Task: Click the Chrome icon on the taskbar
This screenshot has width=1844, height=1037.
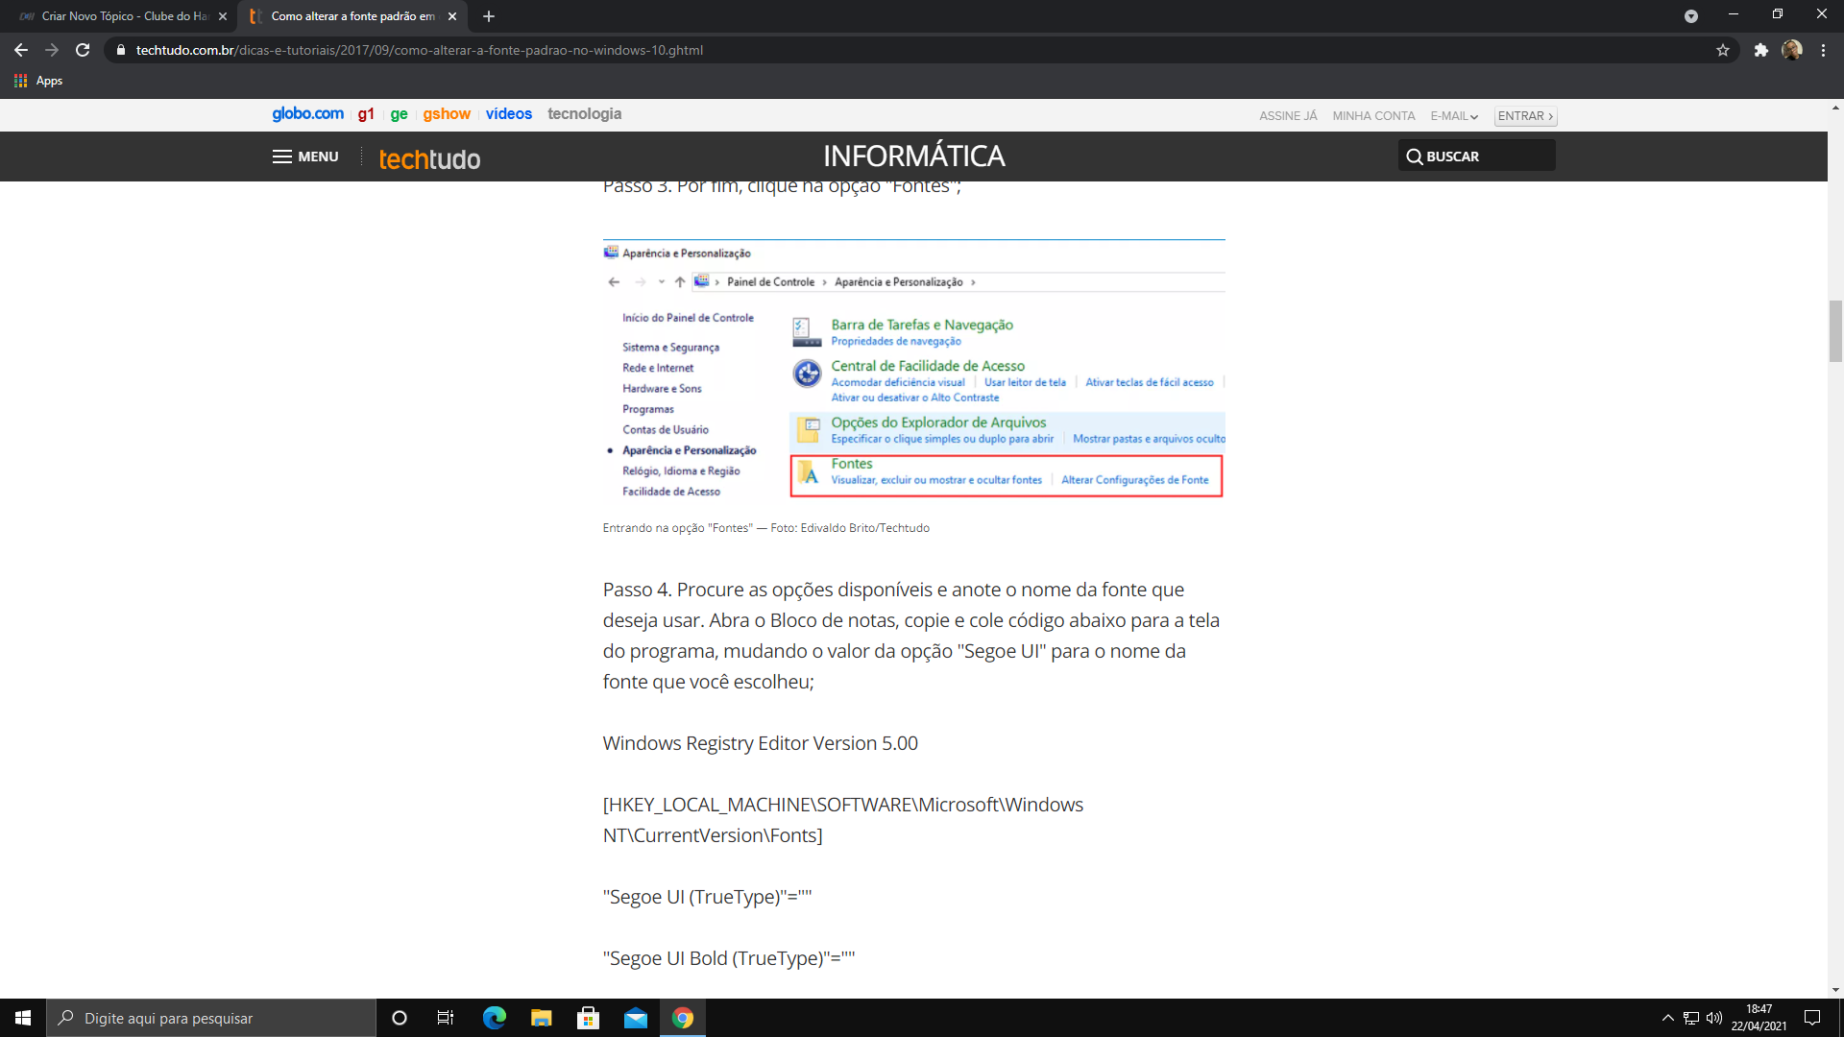Action: 682,1018
